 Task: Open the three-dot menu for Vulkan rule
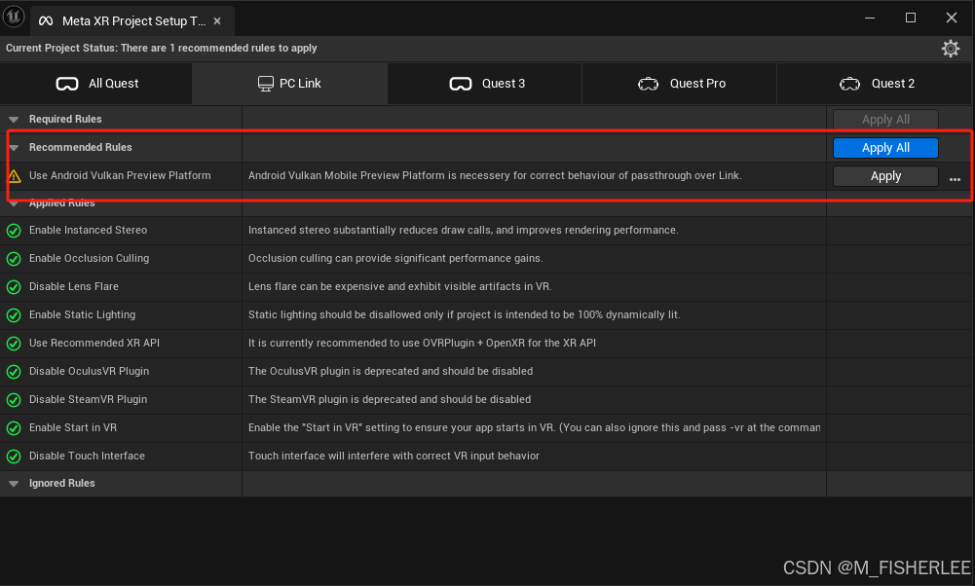tap(955, 179)
